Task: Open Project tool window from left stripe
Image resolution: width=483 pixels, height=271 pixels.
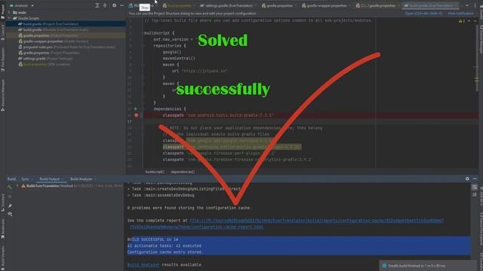Action: click(x=3, y=12)
